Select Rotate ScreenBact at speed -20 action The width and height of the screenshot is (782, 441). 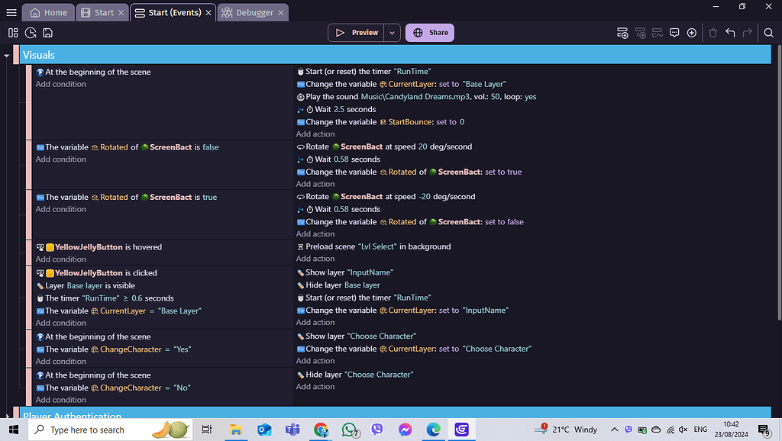(386, 197)
